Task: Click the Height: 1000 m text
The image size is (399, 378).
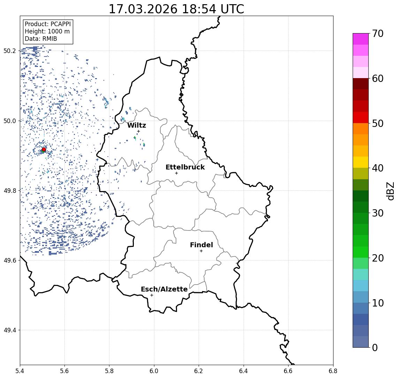Action: point(47,31)
